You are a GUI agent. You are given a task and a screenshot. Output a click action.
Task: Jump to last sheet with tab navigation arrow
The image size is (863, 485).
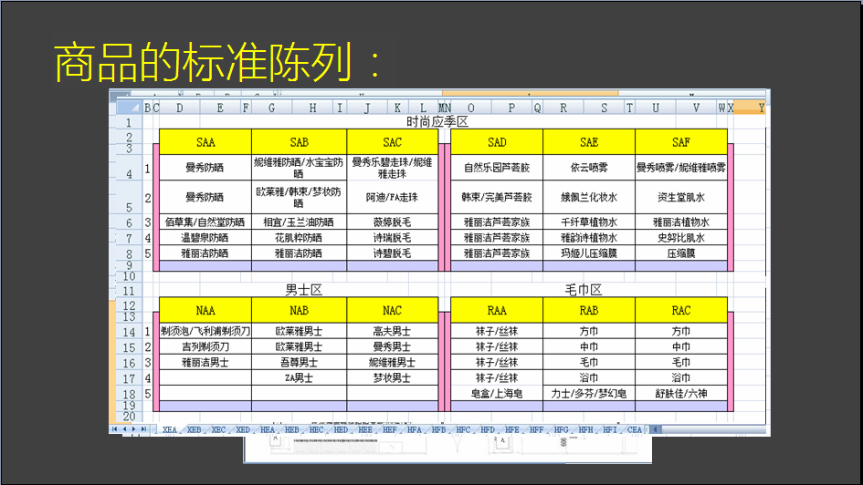point(143,429)
